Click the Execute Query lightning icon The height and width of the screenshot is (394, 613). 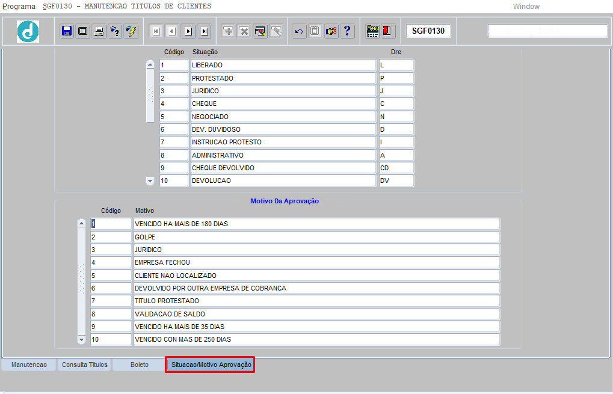131,31
